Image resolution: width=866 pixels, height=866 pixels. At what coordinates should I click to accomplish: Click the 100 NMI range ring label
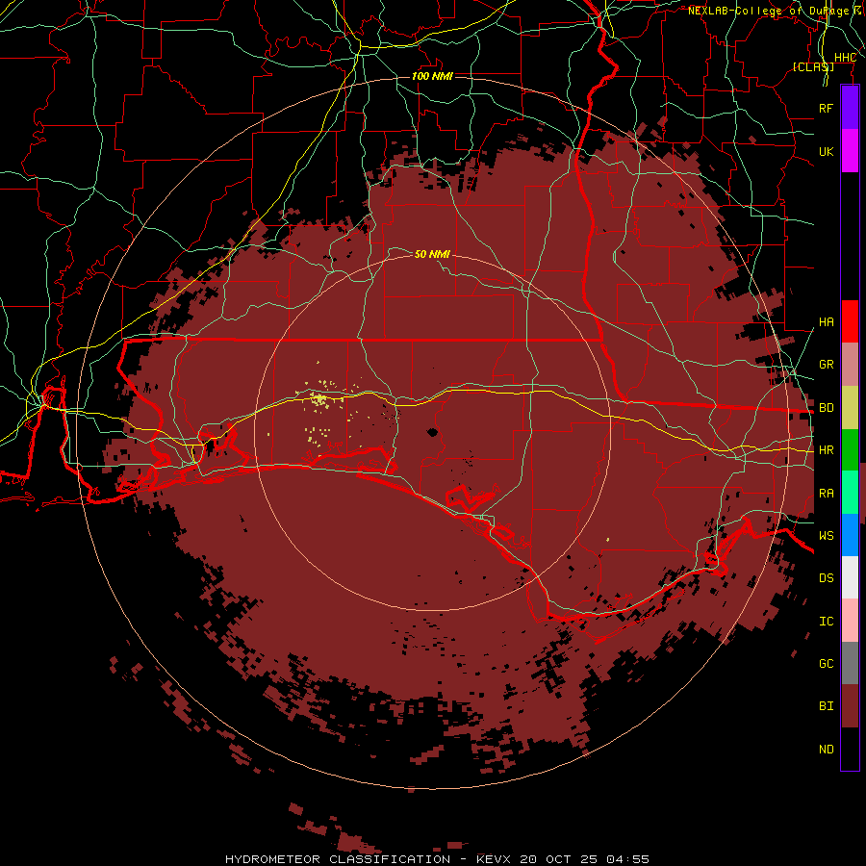tap(432, 76)
